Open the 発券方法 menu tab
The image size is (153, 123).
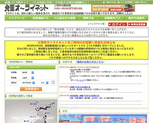pyautogui.click(x=88, y=18)
